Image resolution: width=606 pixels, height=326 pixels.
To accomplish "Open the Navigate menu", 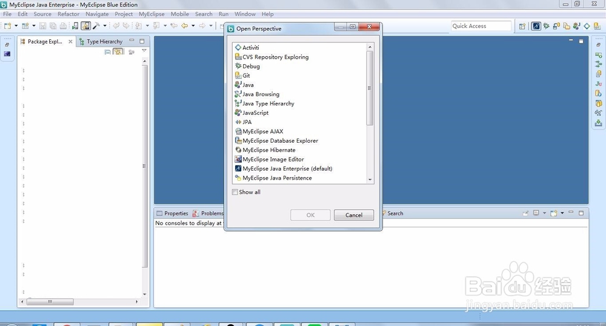I will click(x=97, y=14).
